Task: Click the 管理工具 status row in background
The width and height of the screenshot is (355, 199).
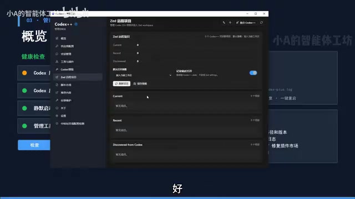Action: tap(34, 126)
